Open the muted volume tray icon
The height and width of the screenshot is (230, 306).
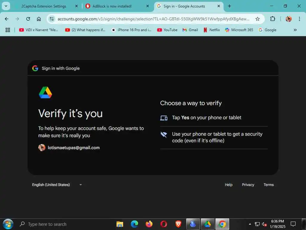[264, 224]
